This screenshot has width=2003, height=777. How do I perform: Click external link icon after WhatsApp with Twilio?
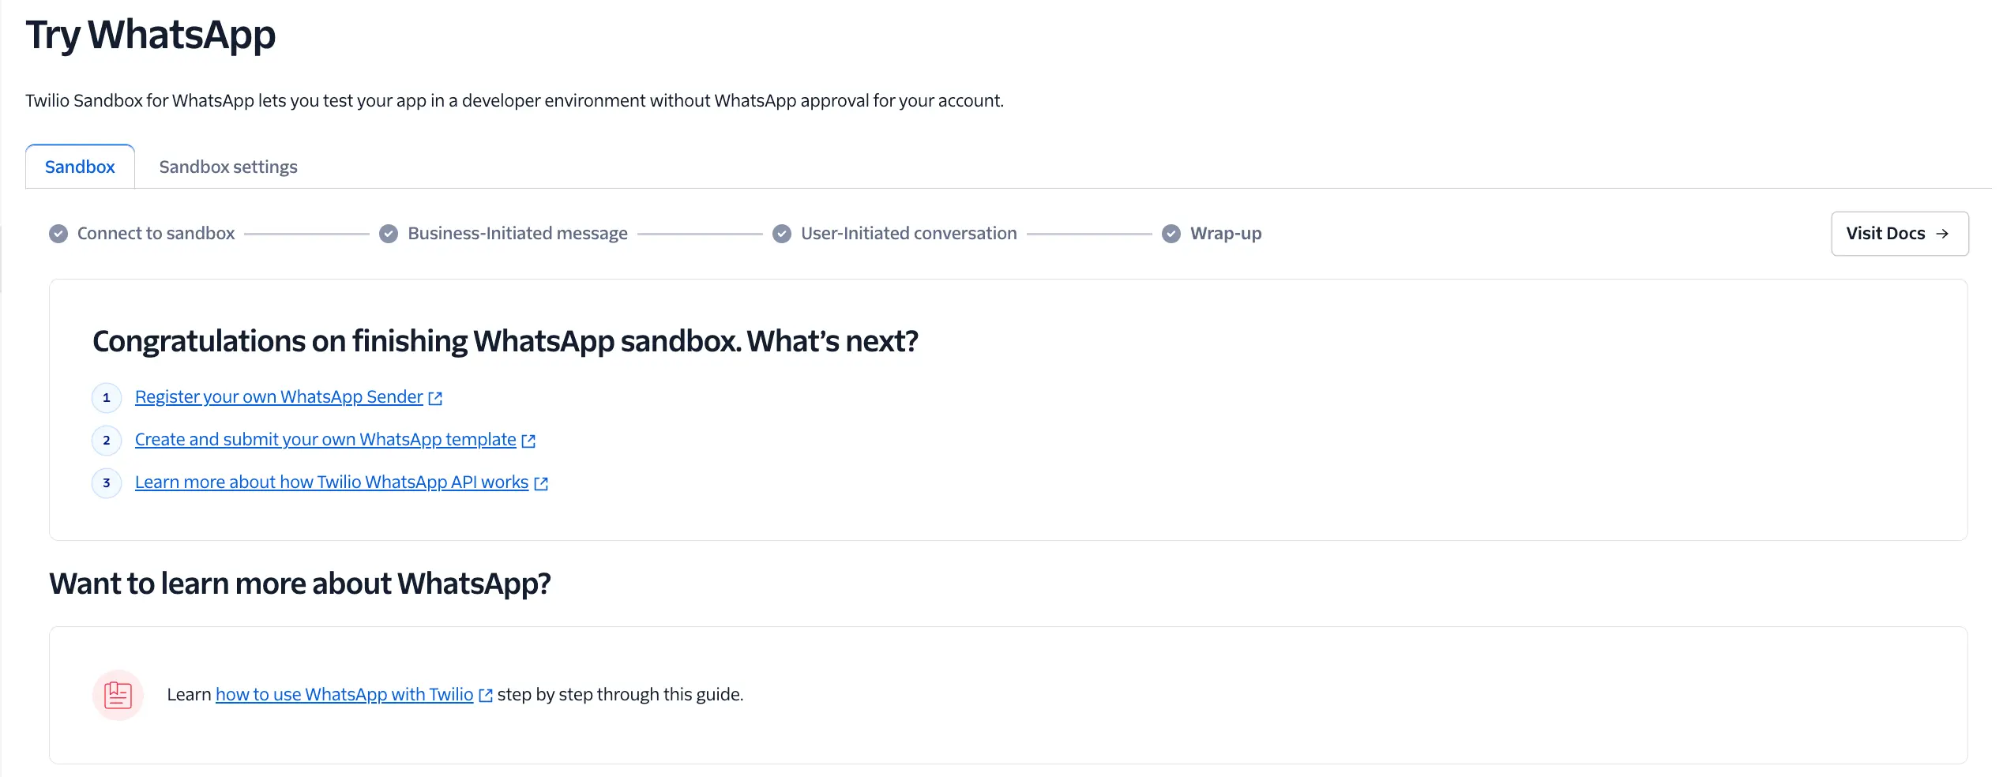point(486,696)
